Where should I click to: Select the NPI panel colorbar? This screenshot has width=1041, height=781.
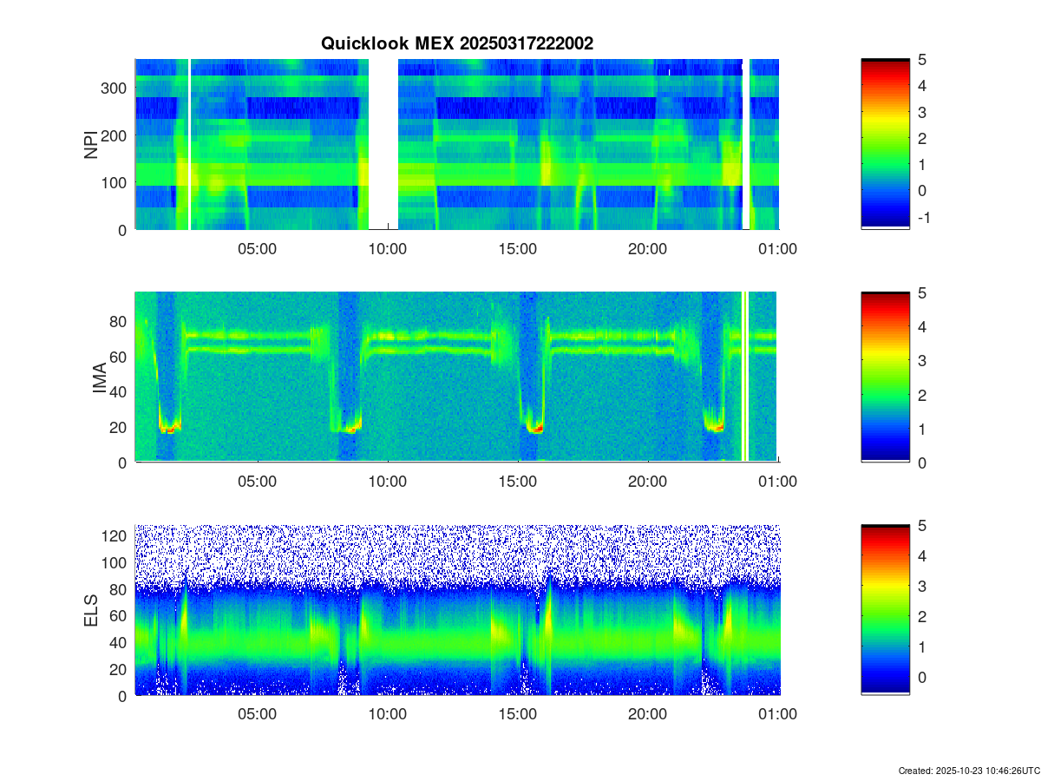pyautogui.click(x=885, y=143)
